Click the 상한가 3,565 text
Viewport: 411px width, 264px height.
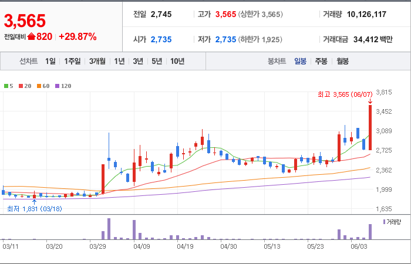tap(260, 14)
